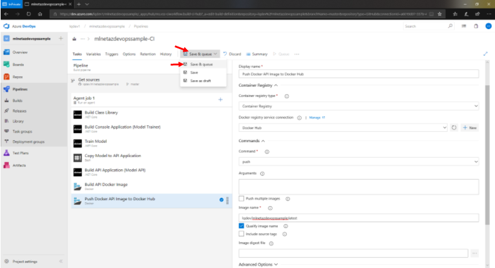This screenshot has height=268, width=495.
Task: Click into the Display name text field
Action: 358,74
